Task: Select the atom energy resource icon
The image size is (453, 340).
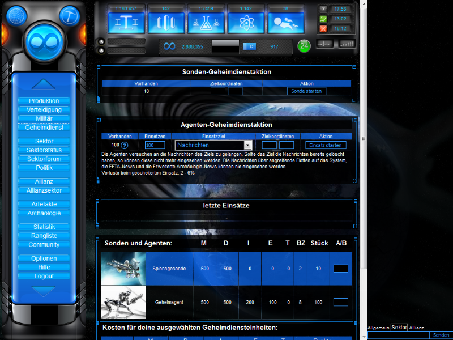Action: coord(246,23)
